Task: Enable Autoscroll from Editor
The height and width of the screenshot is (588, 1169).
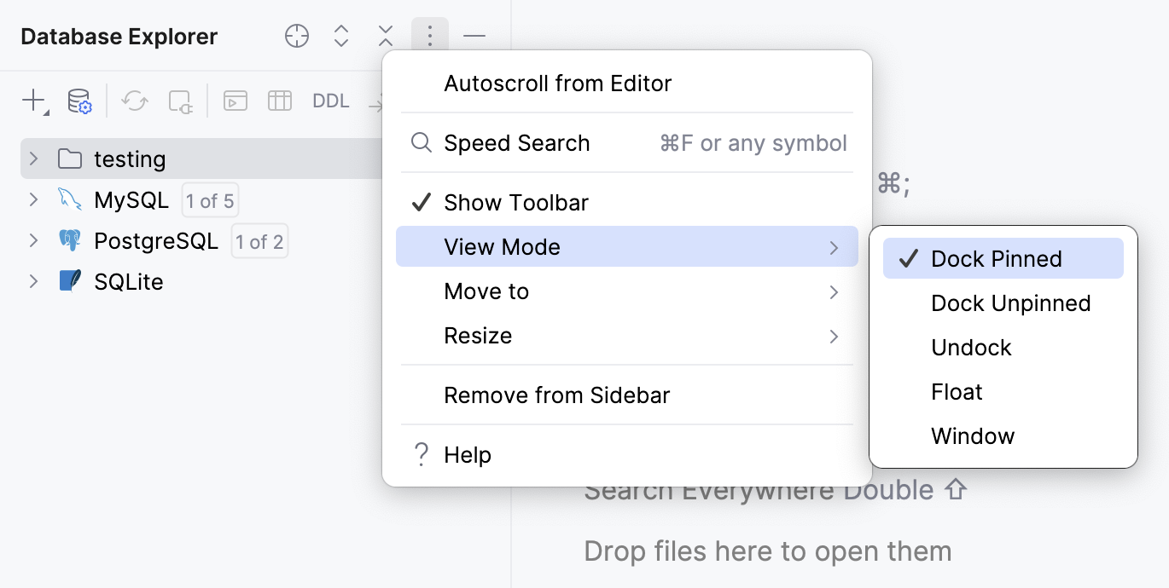Action: coord(557,83)
